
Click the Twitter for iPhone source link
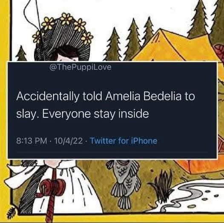pyautogui.click(x=124, y=141)
